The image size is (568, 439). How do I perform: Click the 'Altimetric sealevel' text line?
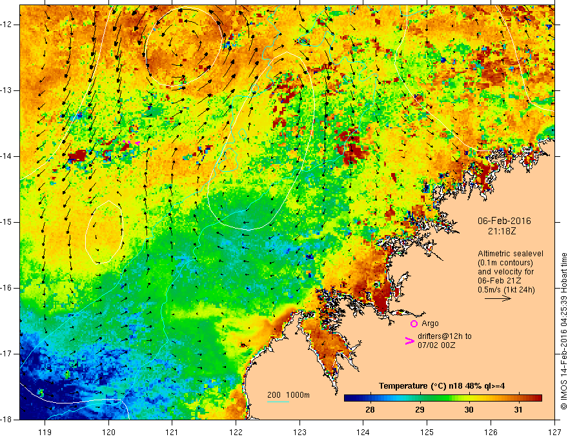click(511, 254)
